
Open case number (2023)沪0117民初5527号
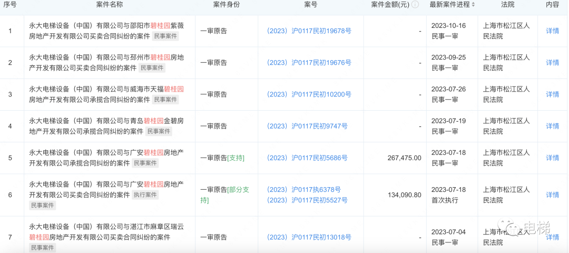click(x=307, y=200)
